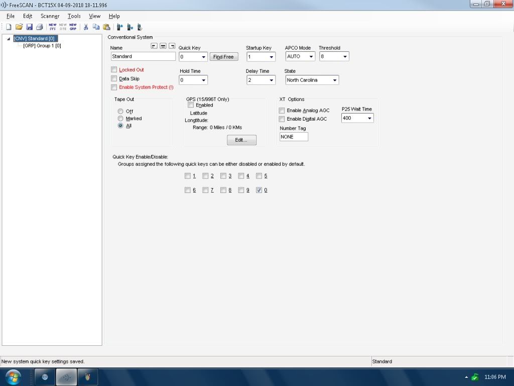The image size is (514, 386).
Task: Open the Scanner menu
Action: (x=50, y=16)
